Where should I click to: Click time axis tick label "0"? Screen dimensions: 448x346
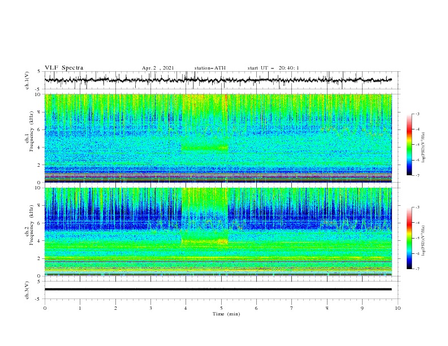coord(45,308)
